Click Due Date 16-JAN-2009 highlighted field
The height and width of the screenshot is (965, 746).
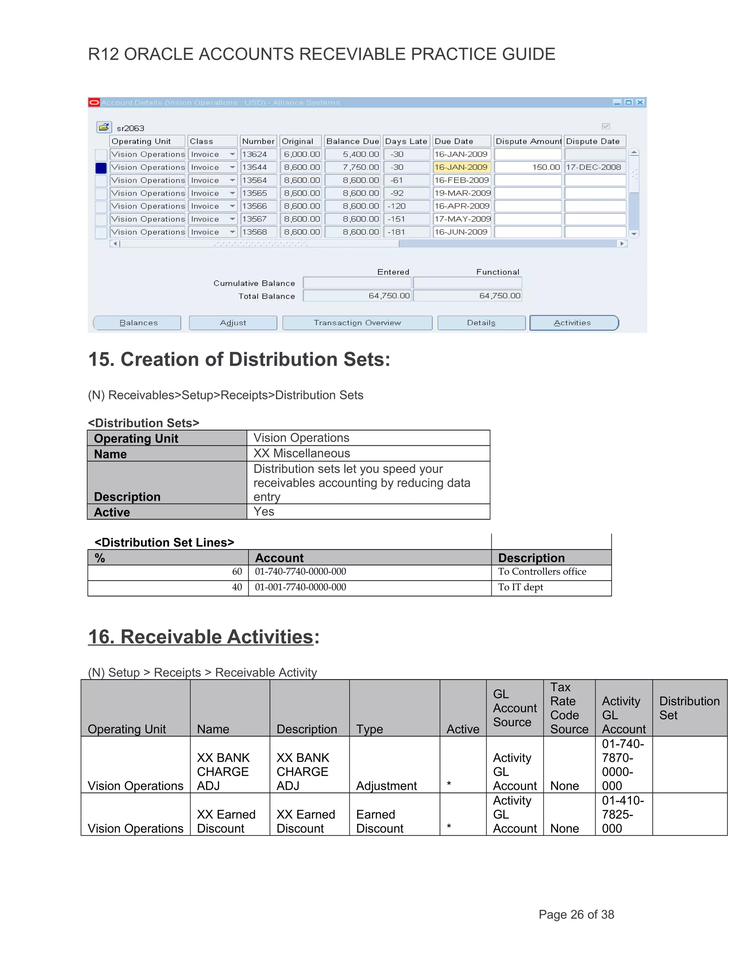tap(462, 168)
